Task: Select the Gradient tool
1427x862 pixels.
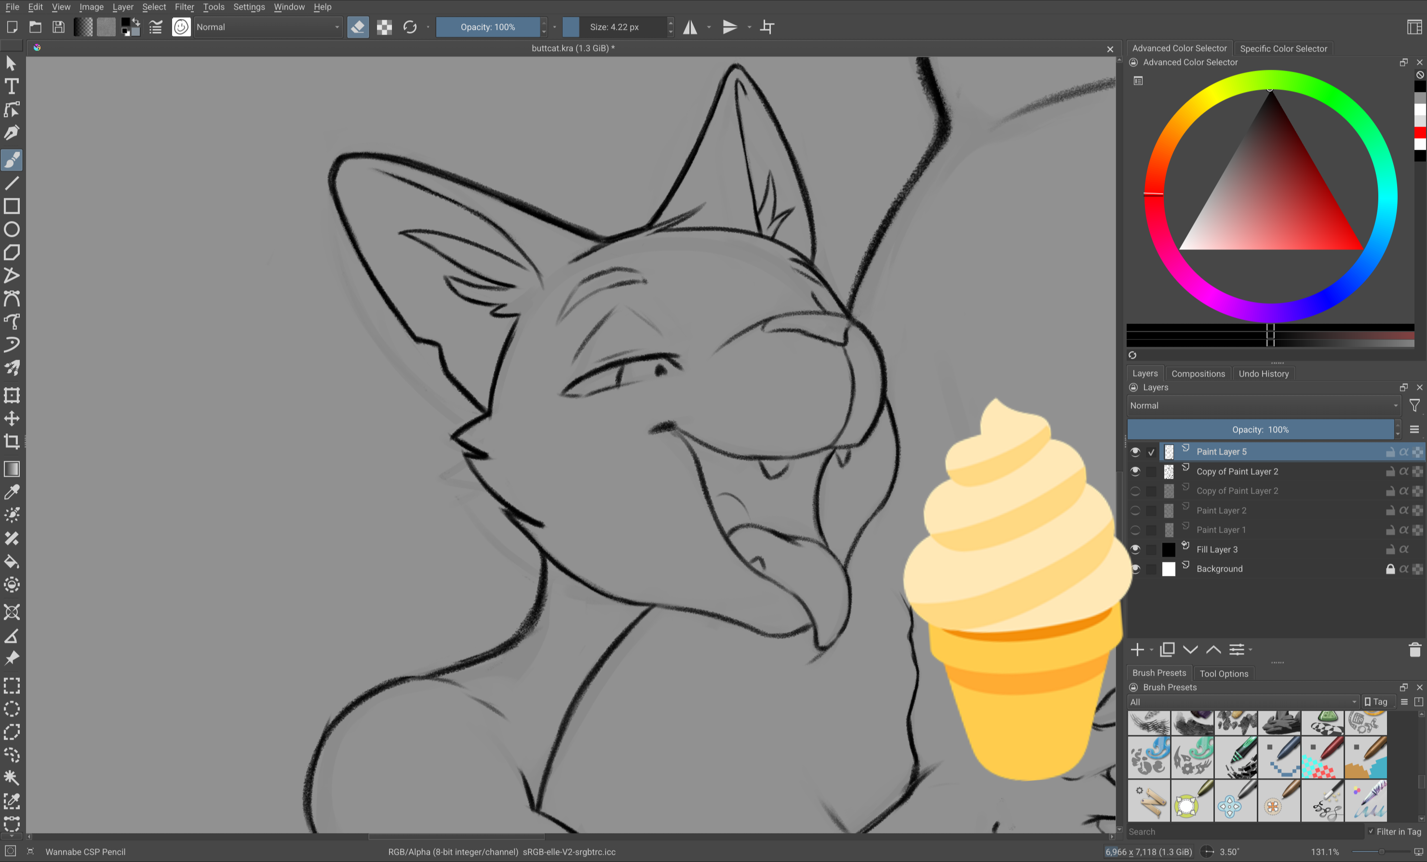Action: point(12,469)
